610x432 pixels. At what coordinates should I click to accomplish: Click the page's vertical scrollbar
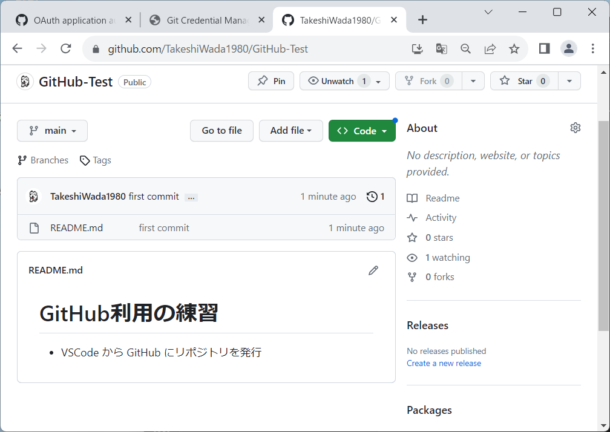tap(603, 224)
